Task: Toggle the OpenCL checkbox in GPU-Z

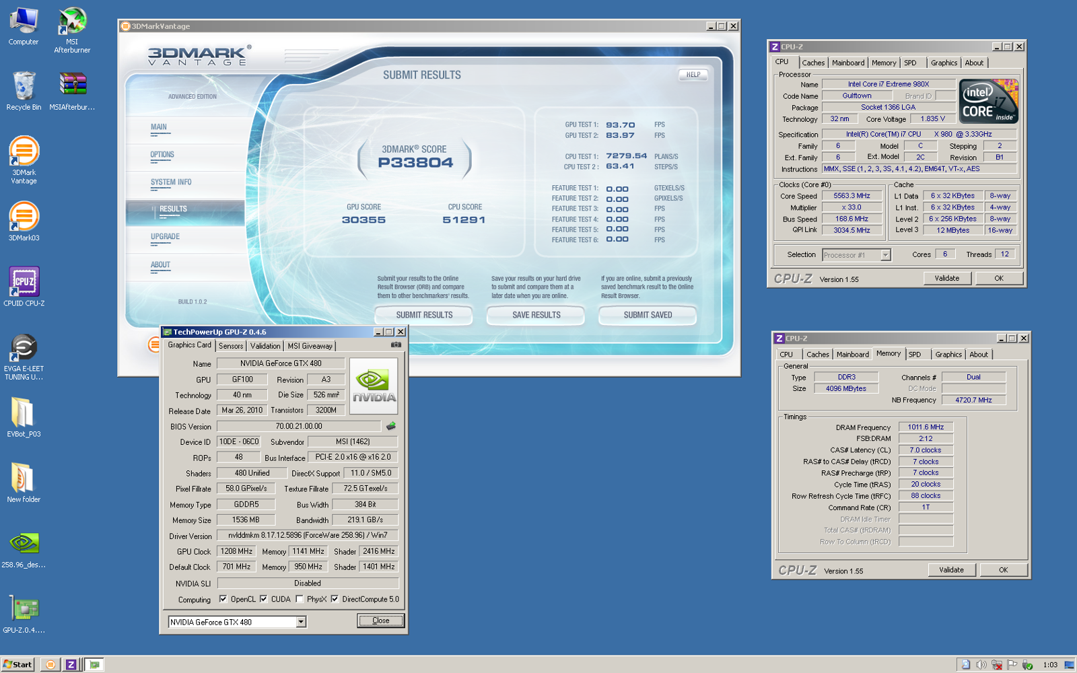Action: pos(223,599)
